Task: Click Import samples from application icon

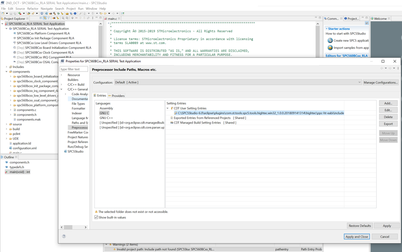Action: click(x=330, y=47)
